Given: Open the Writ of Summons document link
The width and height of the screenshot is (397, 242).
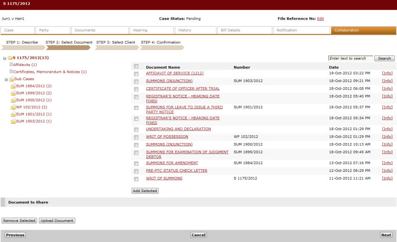Looking at the screenshot, I should tap(164, 178).
